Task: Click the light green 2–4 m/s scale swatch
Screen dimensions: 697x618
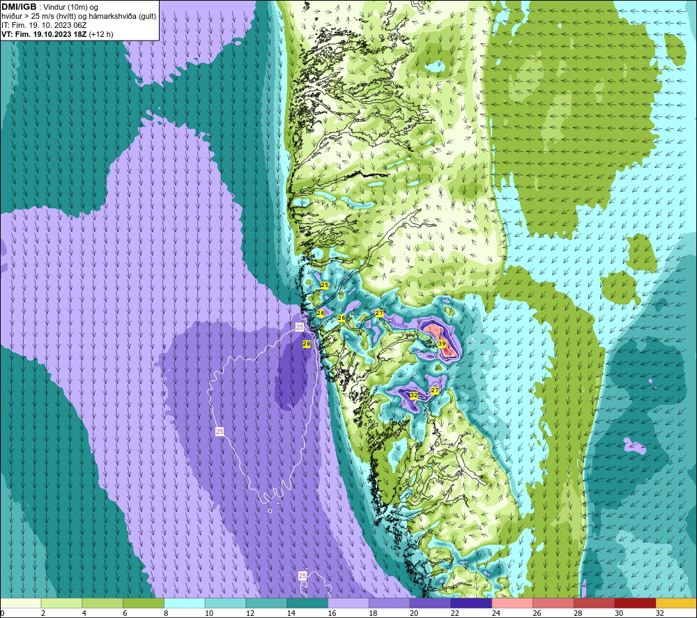Action: pos(61,603)
